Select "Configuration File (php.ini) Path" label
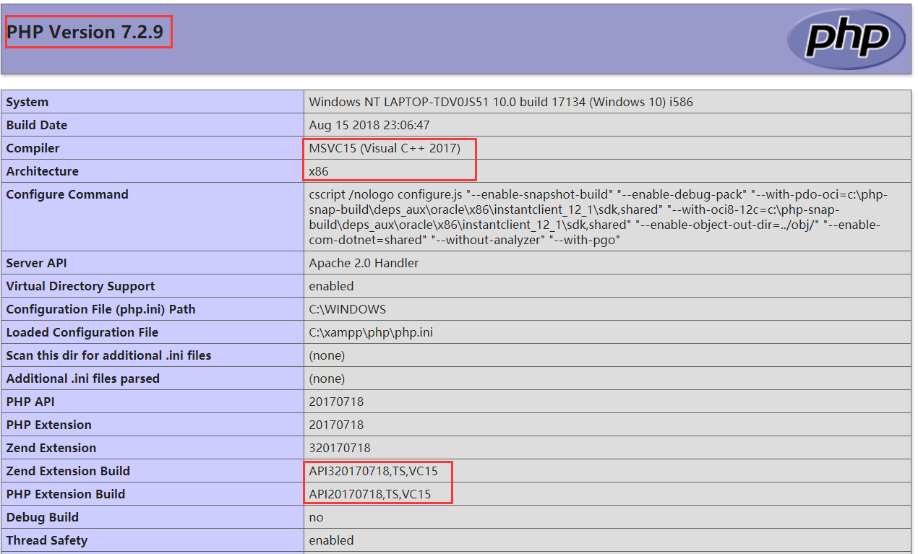This screenshot has height=554, width=918. pos(101,309)
